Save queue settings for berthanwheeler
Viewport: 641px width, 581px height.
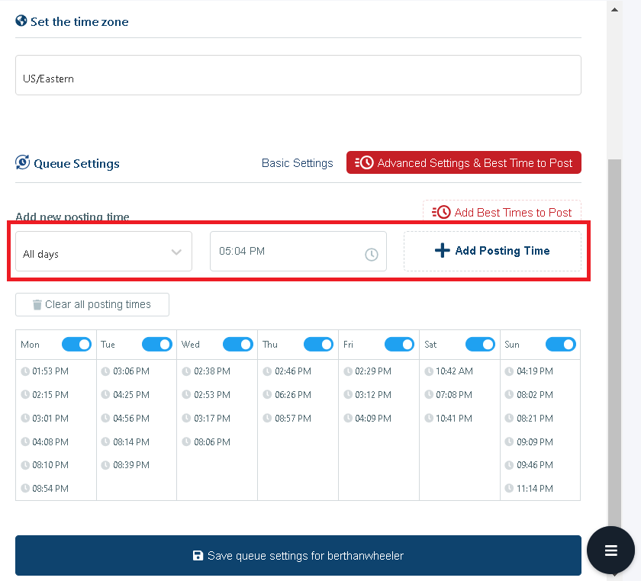click(298, 556)
